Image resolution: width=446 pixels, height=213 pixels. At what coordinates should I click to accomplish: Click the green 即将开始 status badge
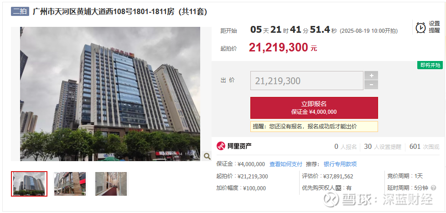coord(430,65)
